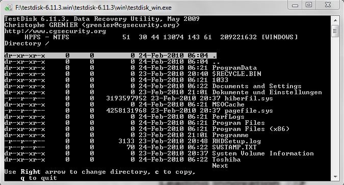Maximize the testdisk_win.exe console window
344x185 pixels.
click(x=309, y=5)
